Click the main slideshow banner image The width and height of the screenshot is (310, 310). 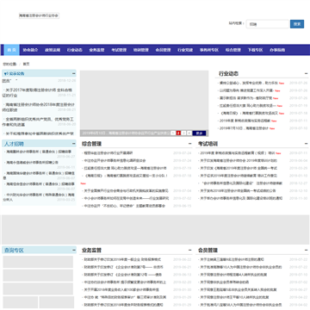(x=144, y=100)
